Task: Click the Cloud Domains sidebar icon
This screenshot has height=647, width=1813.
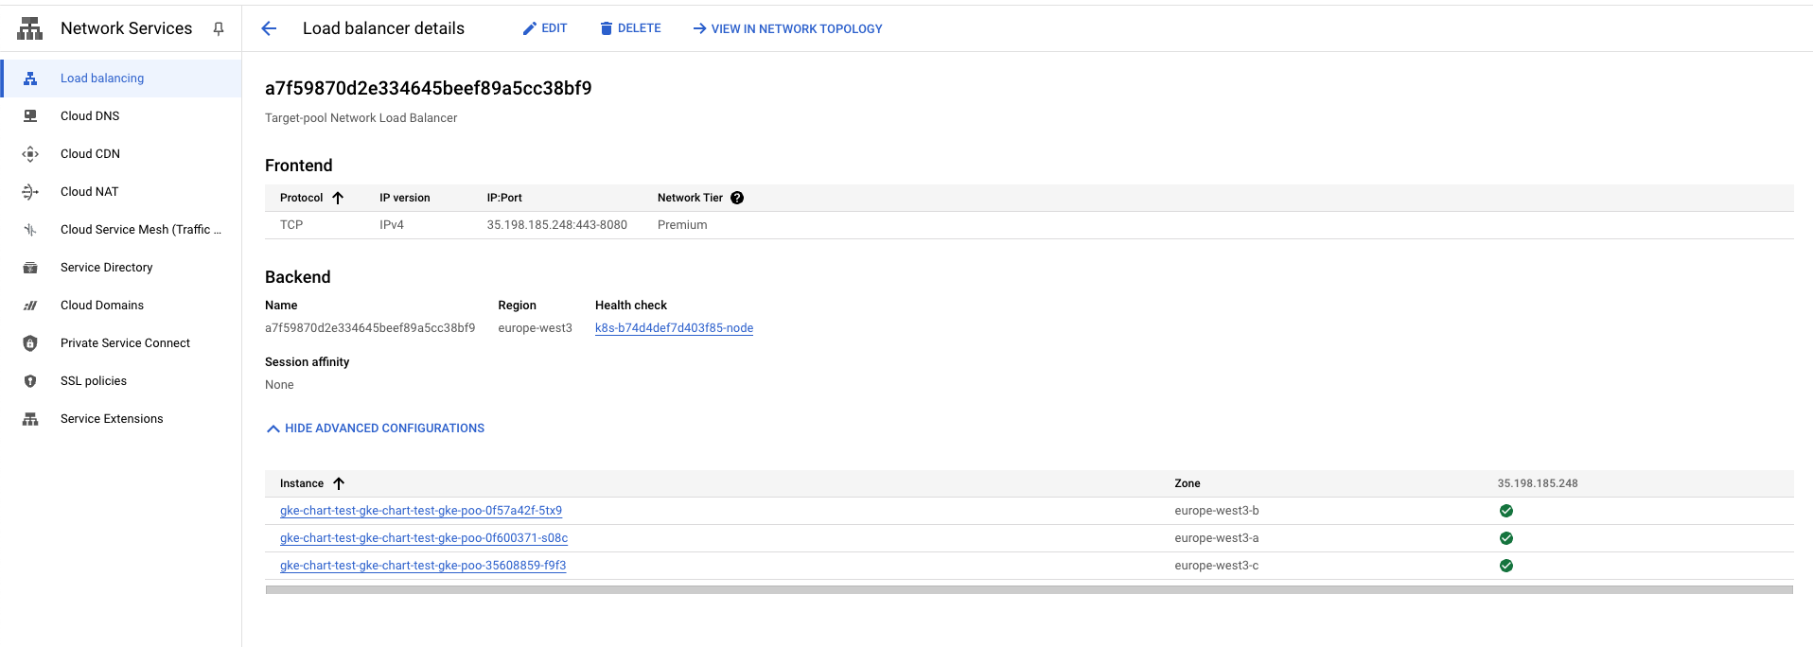Action: (30, 306)
